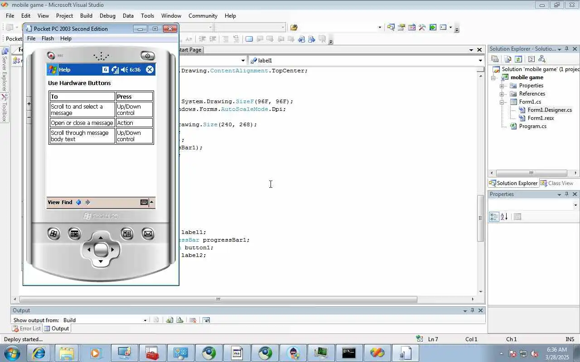Click Categorized icon in Properties panel
This screenshot has height=362, width=580.
point(494,217)
